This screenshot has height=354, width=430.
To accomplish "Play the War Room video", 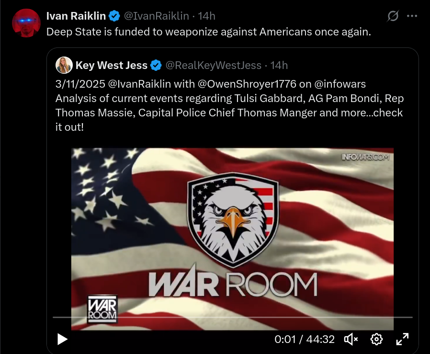I will [62, 339].
